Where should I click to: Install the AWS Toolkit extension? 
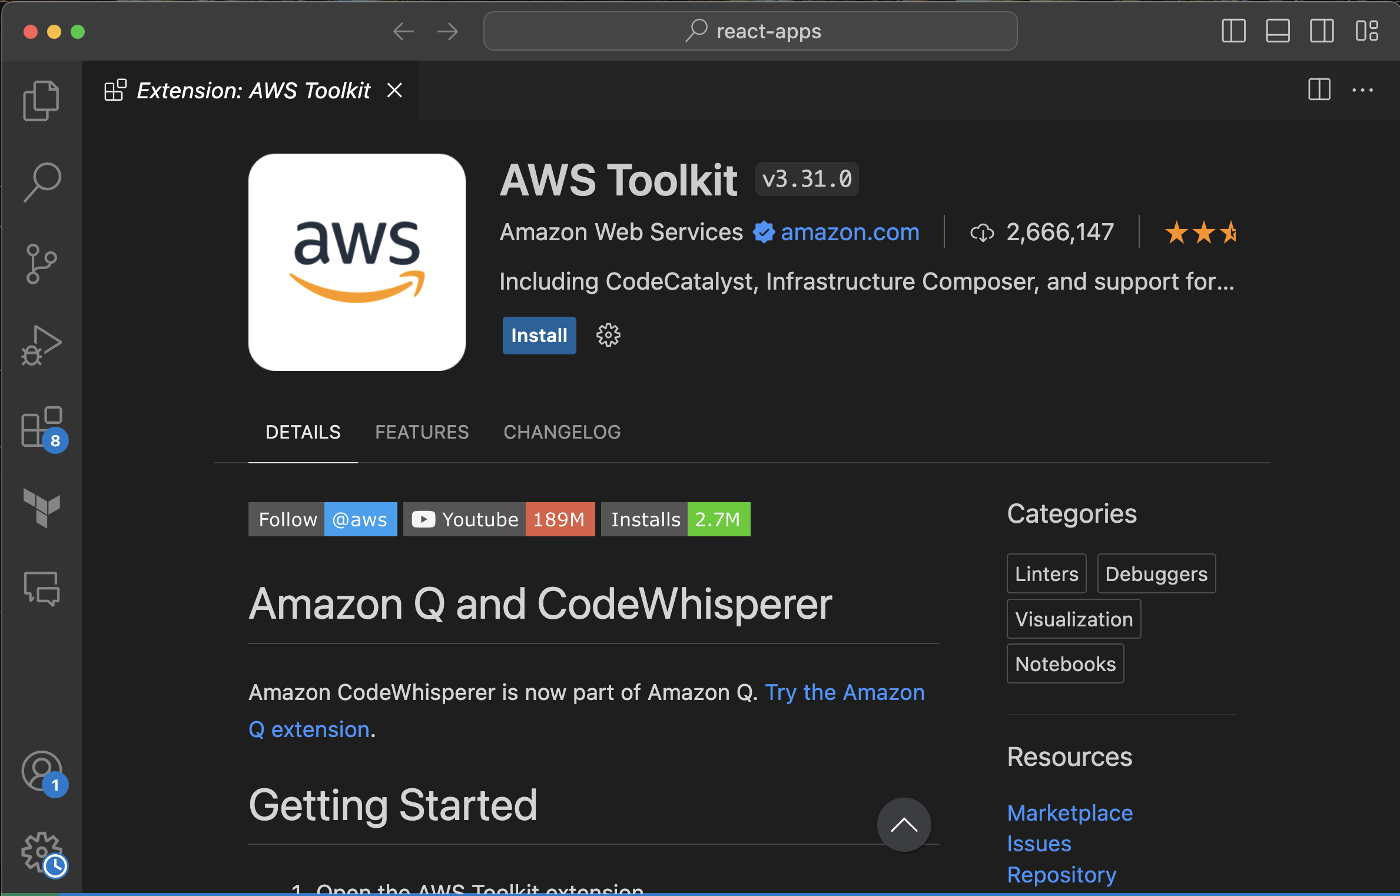click(539, 336)
